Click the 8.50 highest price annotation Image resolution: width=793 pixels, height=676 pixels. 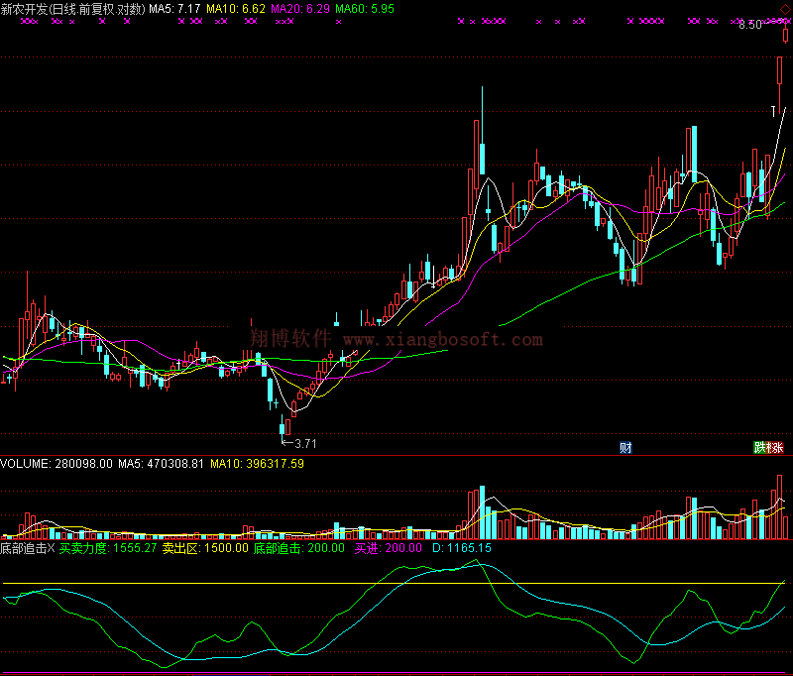[x=750, y=25]
